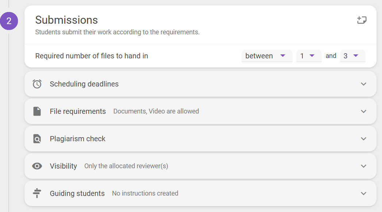
Task: Click the alarm clock icon for Scheduling deadlines
Action: coord(37,84)
